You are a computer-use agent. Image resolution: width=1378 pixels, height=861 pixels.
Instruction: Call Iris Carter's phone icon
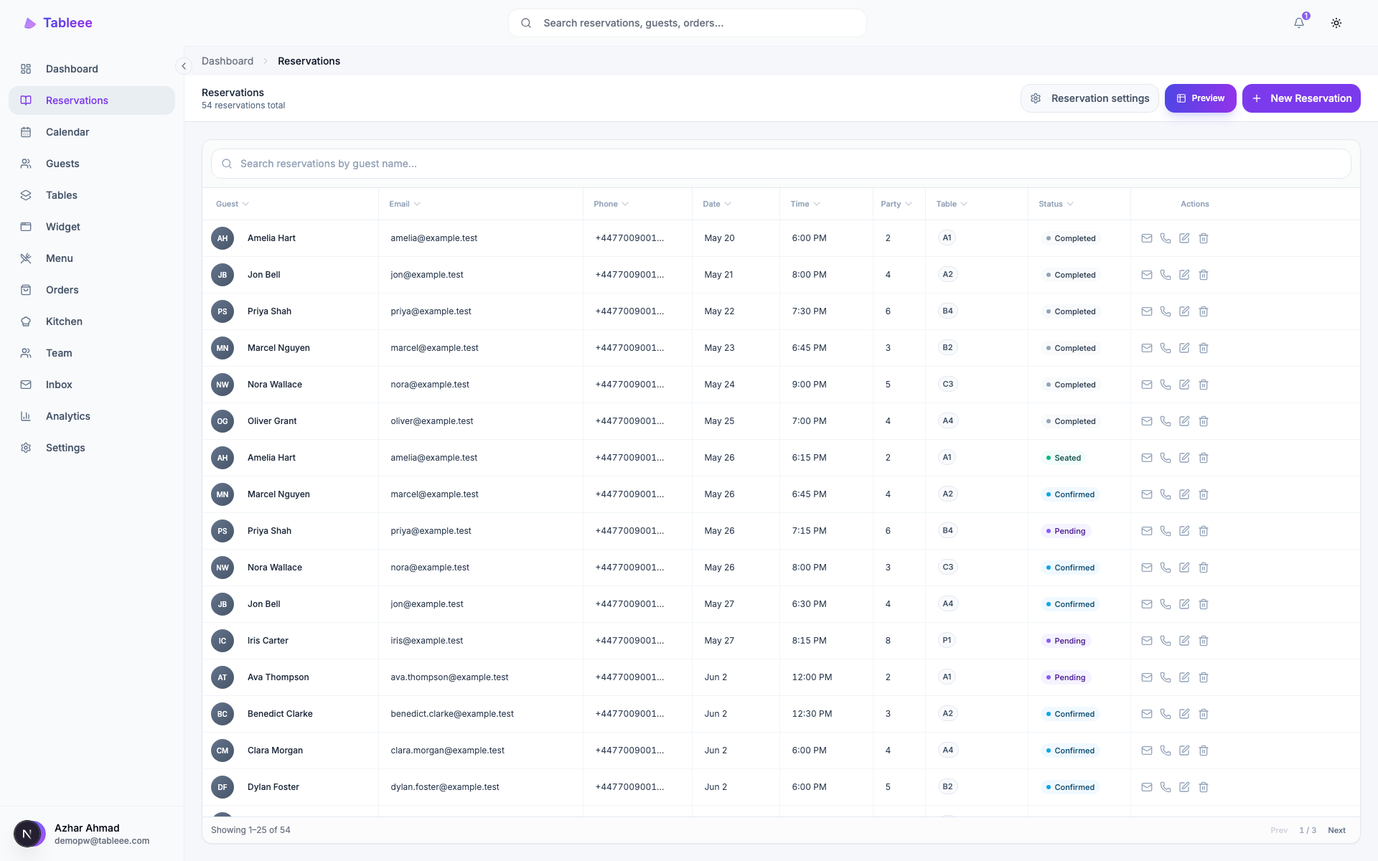(x=1166, y=641)
